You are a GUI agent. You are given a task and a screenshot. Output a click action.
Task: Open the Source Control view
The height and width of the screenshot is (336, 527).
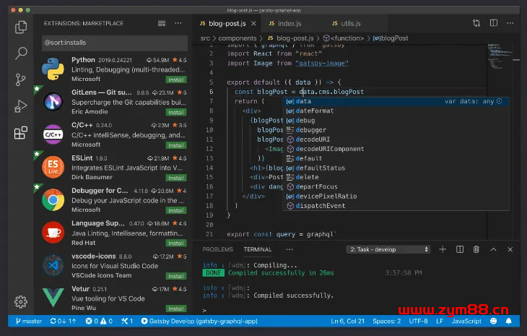coord(21,79)
